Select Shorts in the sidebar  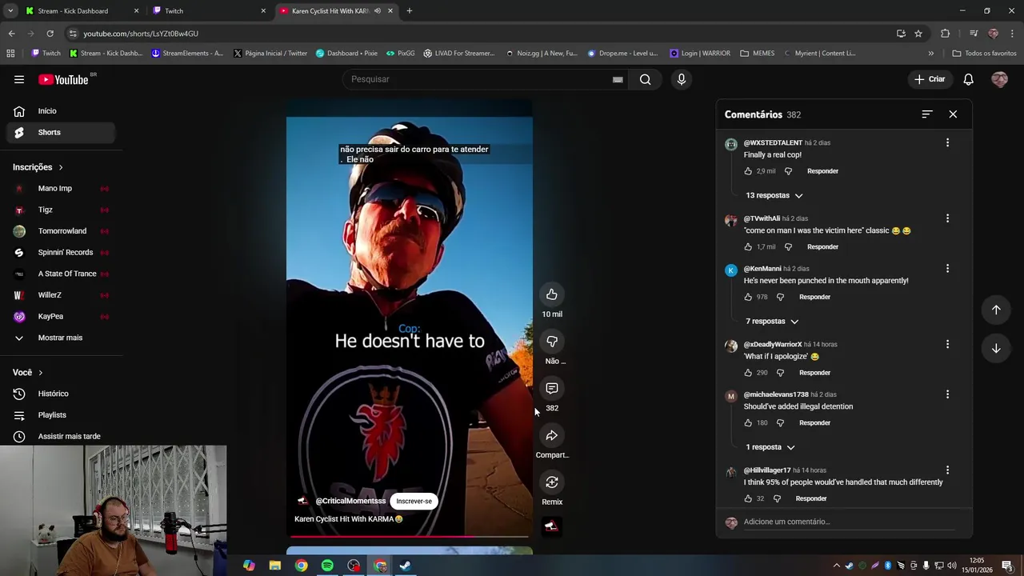click(x=60, y=132)
